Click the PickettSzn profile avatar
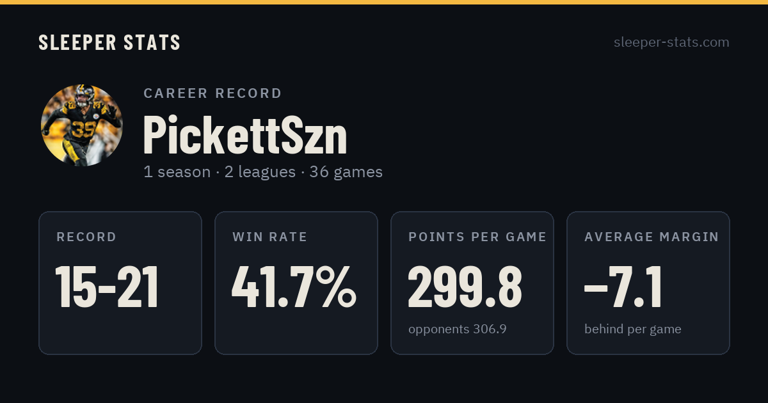This screenshot has width=768, height=403. (82, 125)
